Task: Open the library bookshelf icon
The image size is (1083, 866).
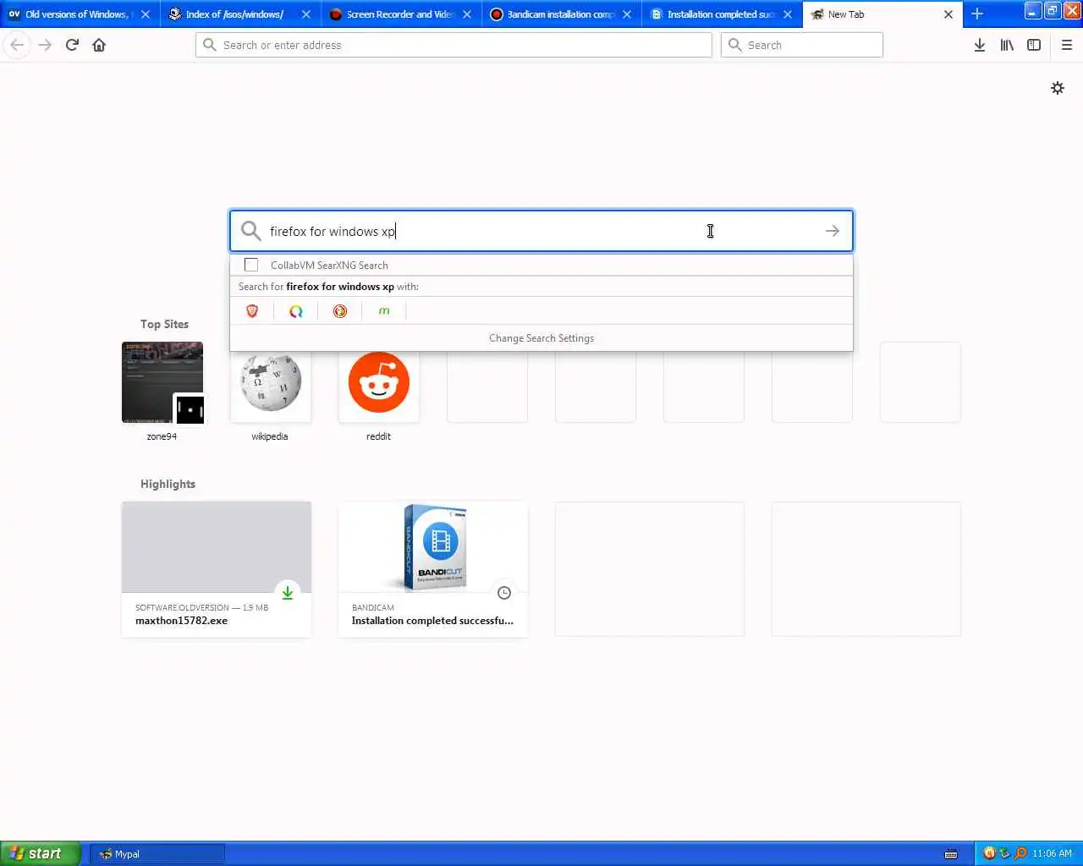Action: pos(1007,45)
